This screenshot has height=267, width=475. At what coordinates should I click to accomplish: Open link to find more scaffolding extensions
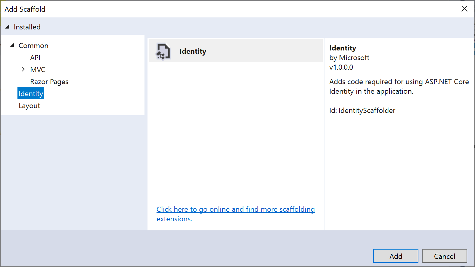coord(236,214)
